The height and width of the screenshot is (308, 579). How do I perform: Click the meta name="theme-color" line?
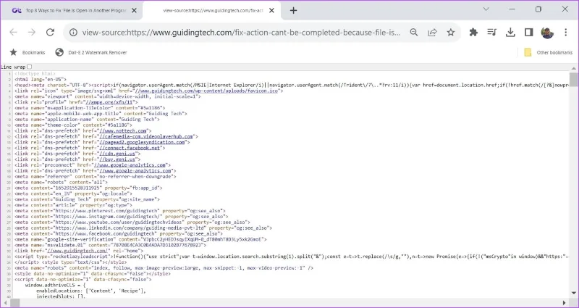[73, 125]
